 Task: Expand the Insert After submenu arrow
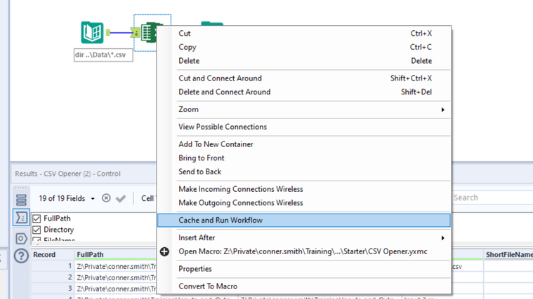point(442,238)
